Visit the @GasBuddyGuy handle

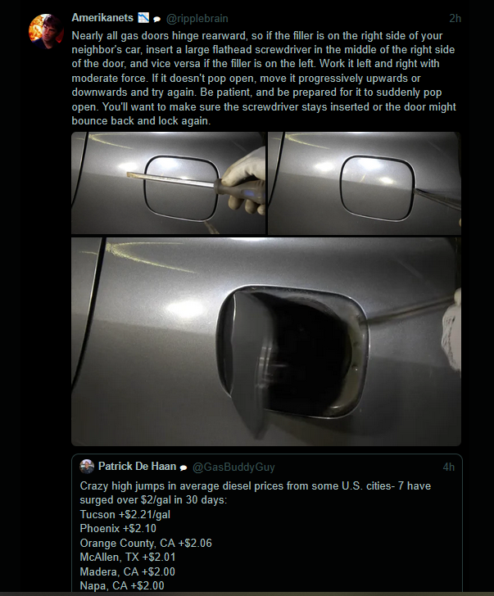point(233,467)
